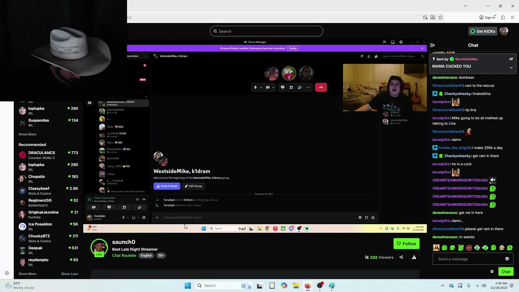Open the Get KICKs shop
This screenshot has width=519, height=292.
pos(483,31)
